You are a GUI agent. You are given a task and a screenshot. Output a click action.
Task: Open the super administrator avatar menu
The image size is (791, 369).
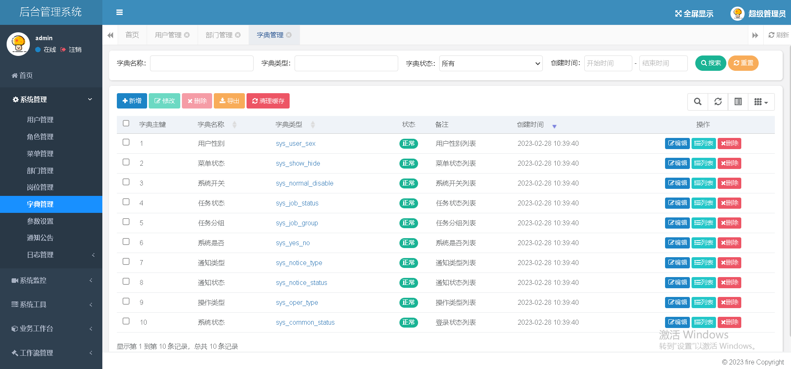tap(738, 14)
